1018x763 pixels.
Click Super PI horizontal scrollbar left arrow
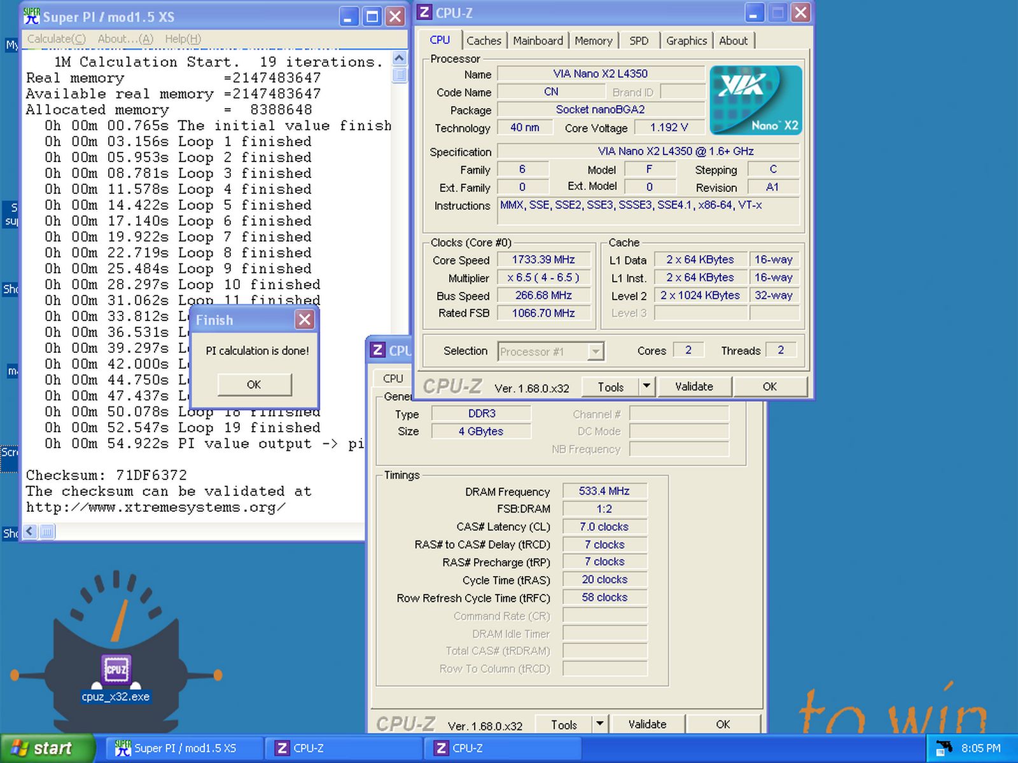30,532
